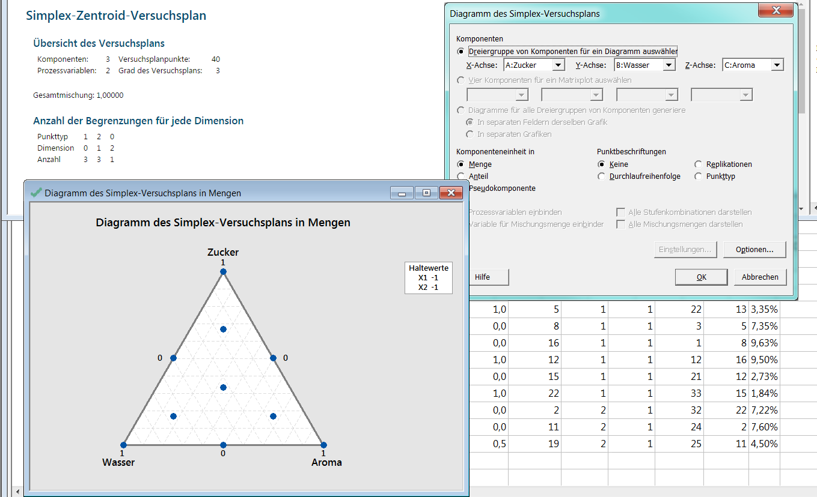This screenshot has width=817, height=497.
Task: Click the Gesamtmischung: 1,00000 text
Action: 78,95
